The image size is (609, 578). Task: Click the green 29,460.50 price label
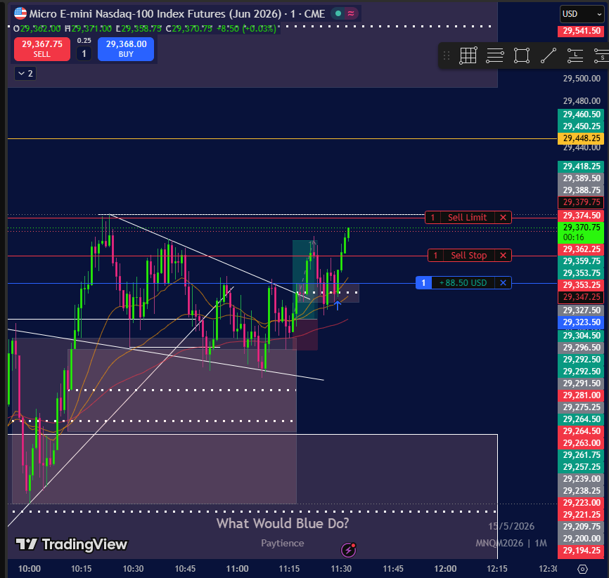[581, 114]
